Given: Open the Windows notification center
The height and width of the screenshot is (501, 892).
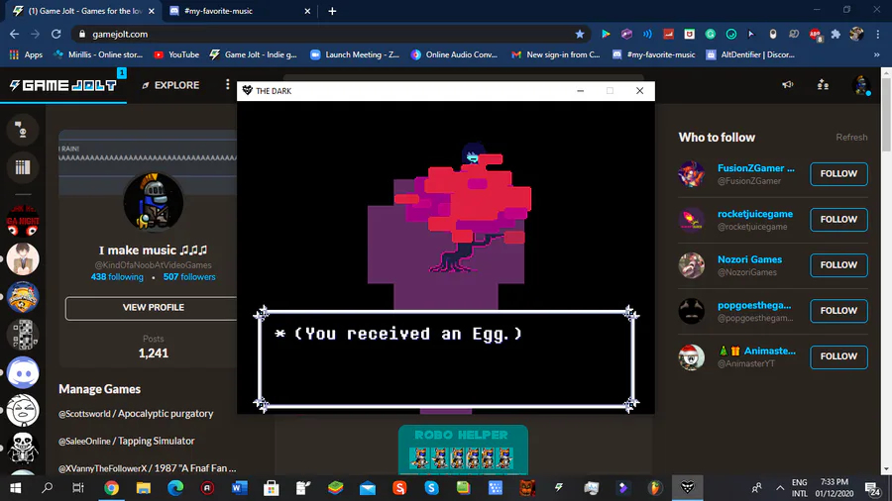Looking at the screenshot, I should click(872, 488).
